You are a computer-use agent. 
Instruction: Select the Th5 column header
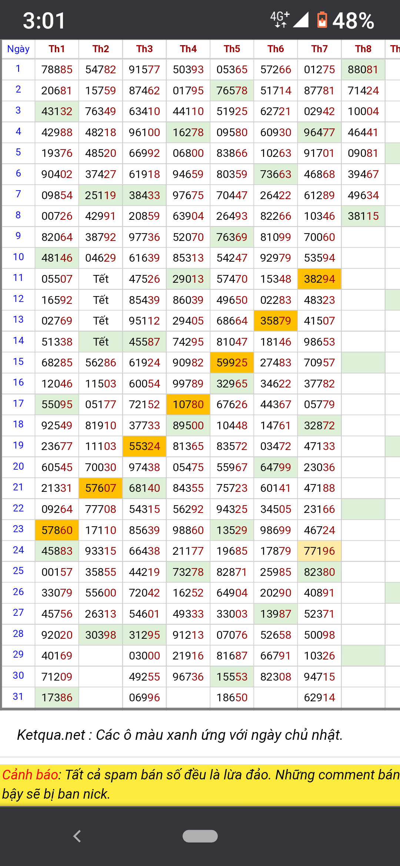click(232, 49)
